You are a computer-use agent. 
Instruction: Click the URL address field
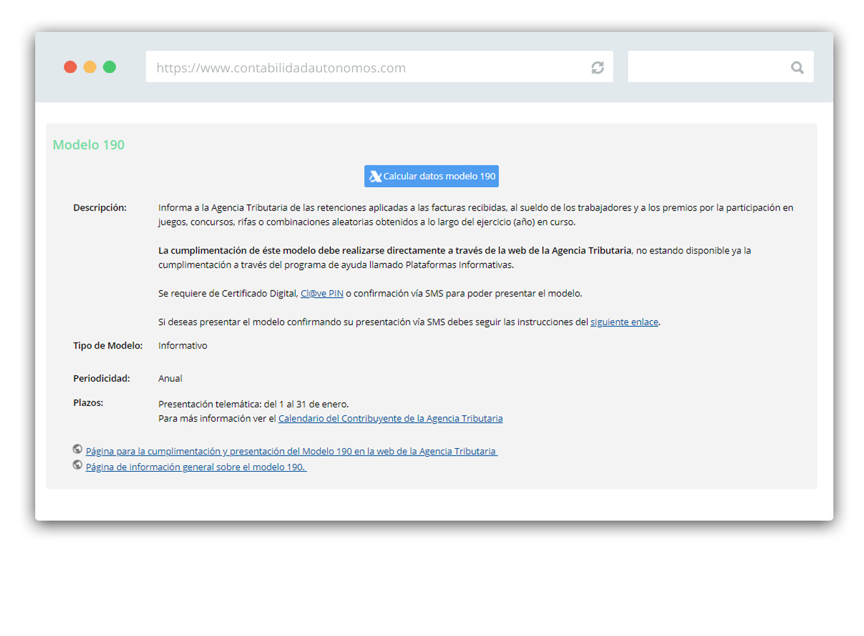[x=379, y=67]
